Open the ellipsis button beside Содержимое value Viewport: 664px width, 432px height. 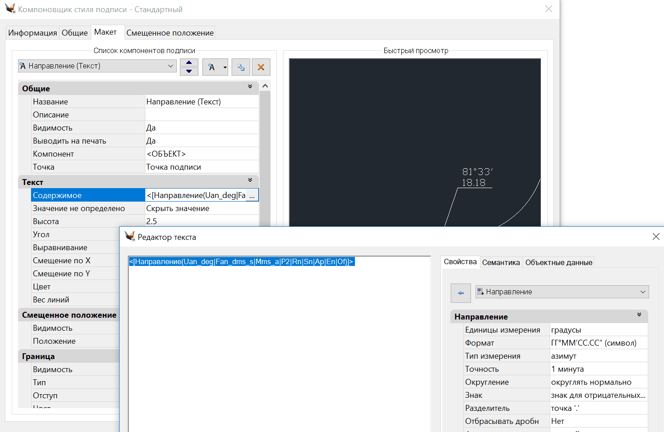(x=252, y=195)
